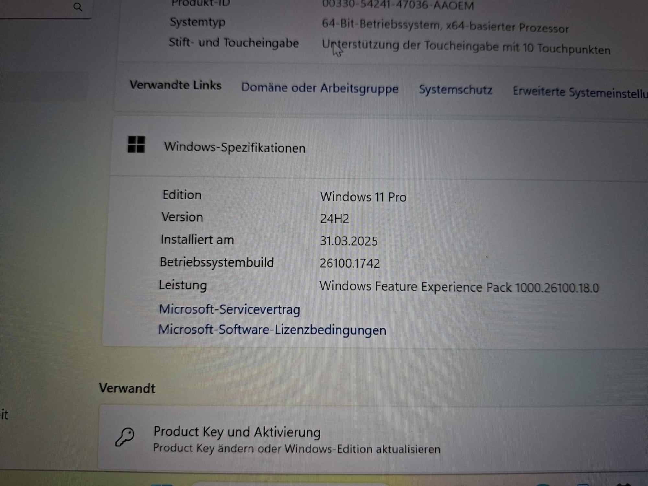Open Microsoft-Software-Lizenzbedingungen link
This screenshot has width=648, height=486.
click(x=272, y=330)
